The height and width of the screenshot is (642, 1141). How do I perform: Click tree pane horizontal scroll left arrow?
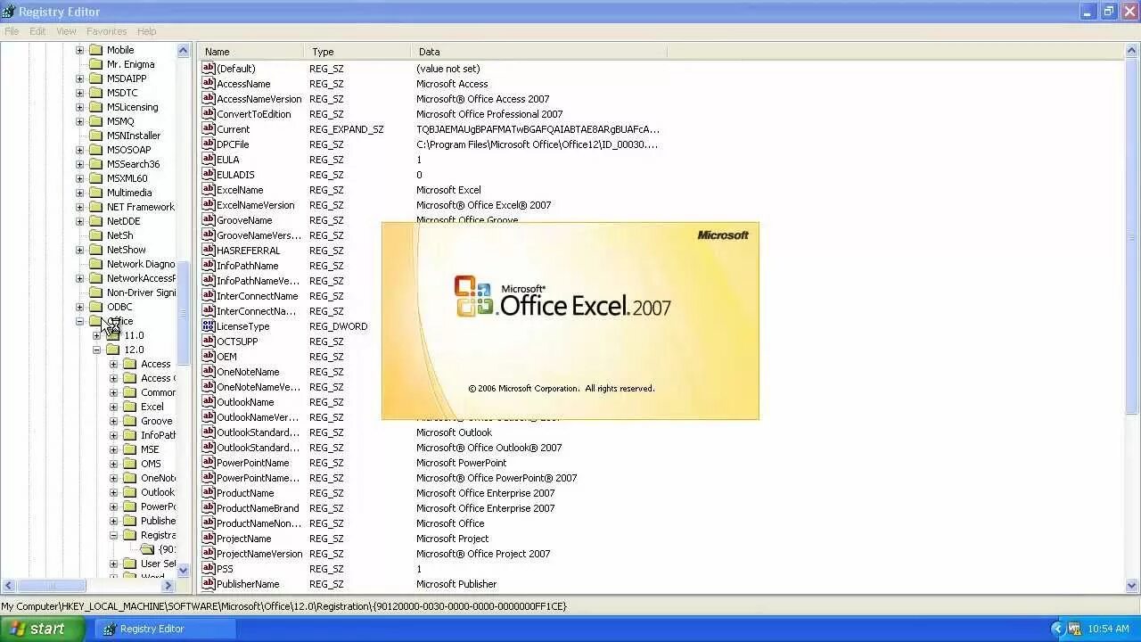tap(9, 586)
